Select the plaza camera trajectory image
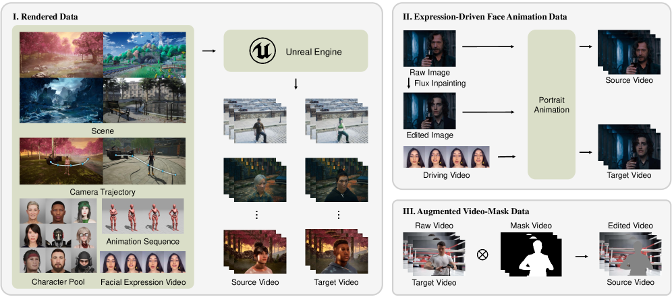The height and width of the screenshot is (297, 672). coord(144,161)
